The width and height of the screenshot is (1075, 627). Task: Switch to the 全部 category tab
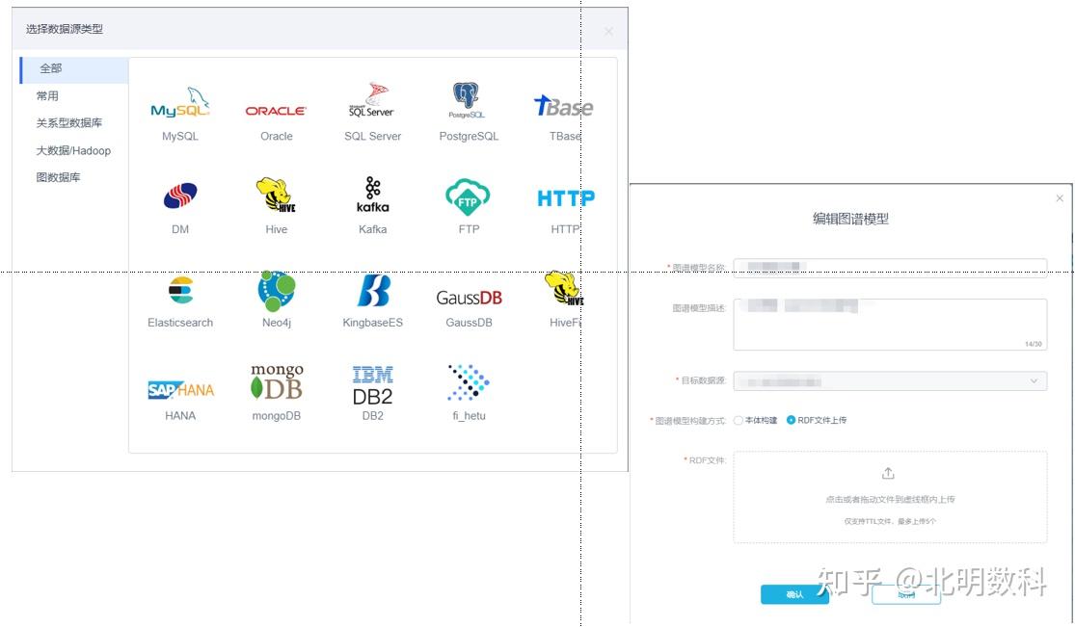click(x=74, y=68)
